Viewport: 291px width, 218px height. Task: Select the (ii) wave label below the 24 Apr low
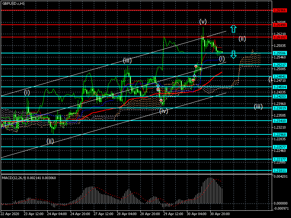pyautogui.click(x=50, y=141)
